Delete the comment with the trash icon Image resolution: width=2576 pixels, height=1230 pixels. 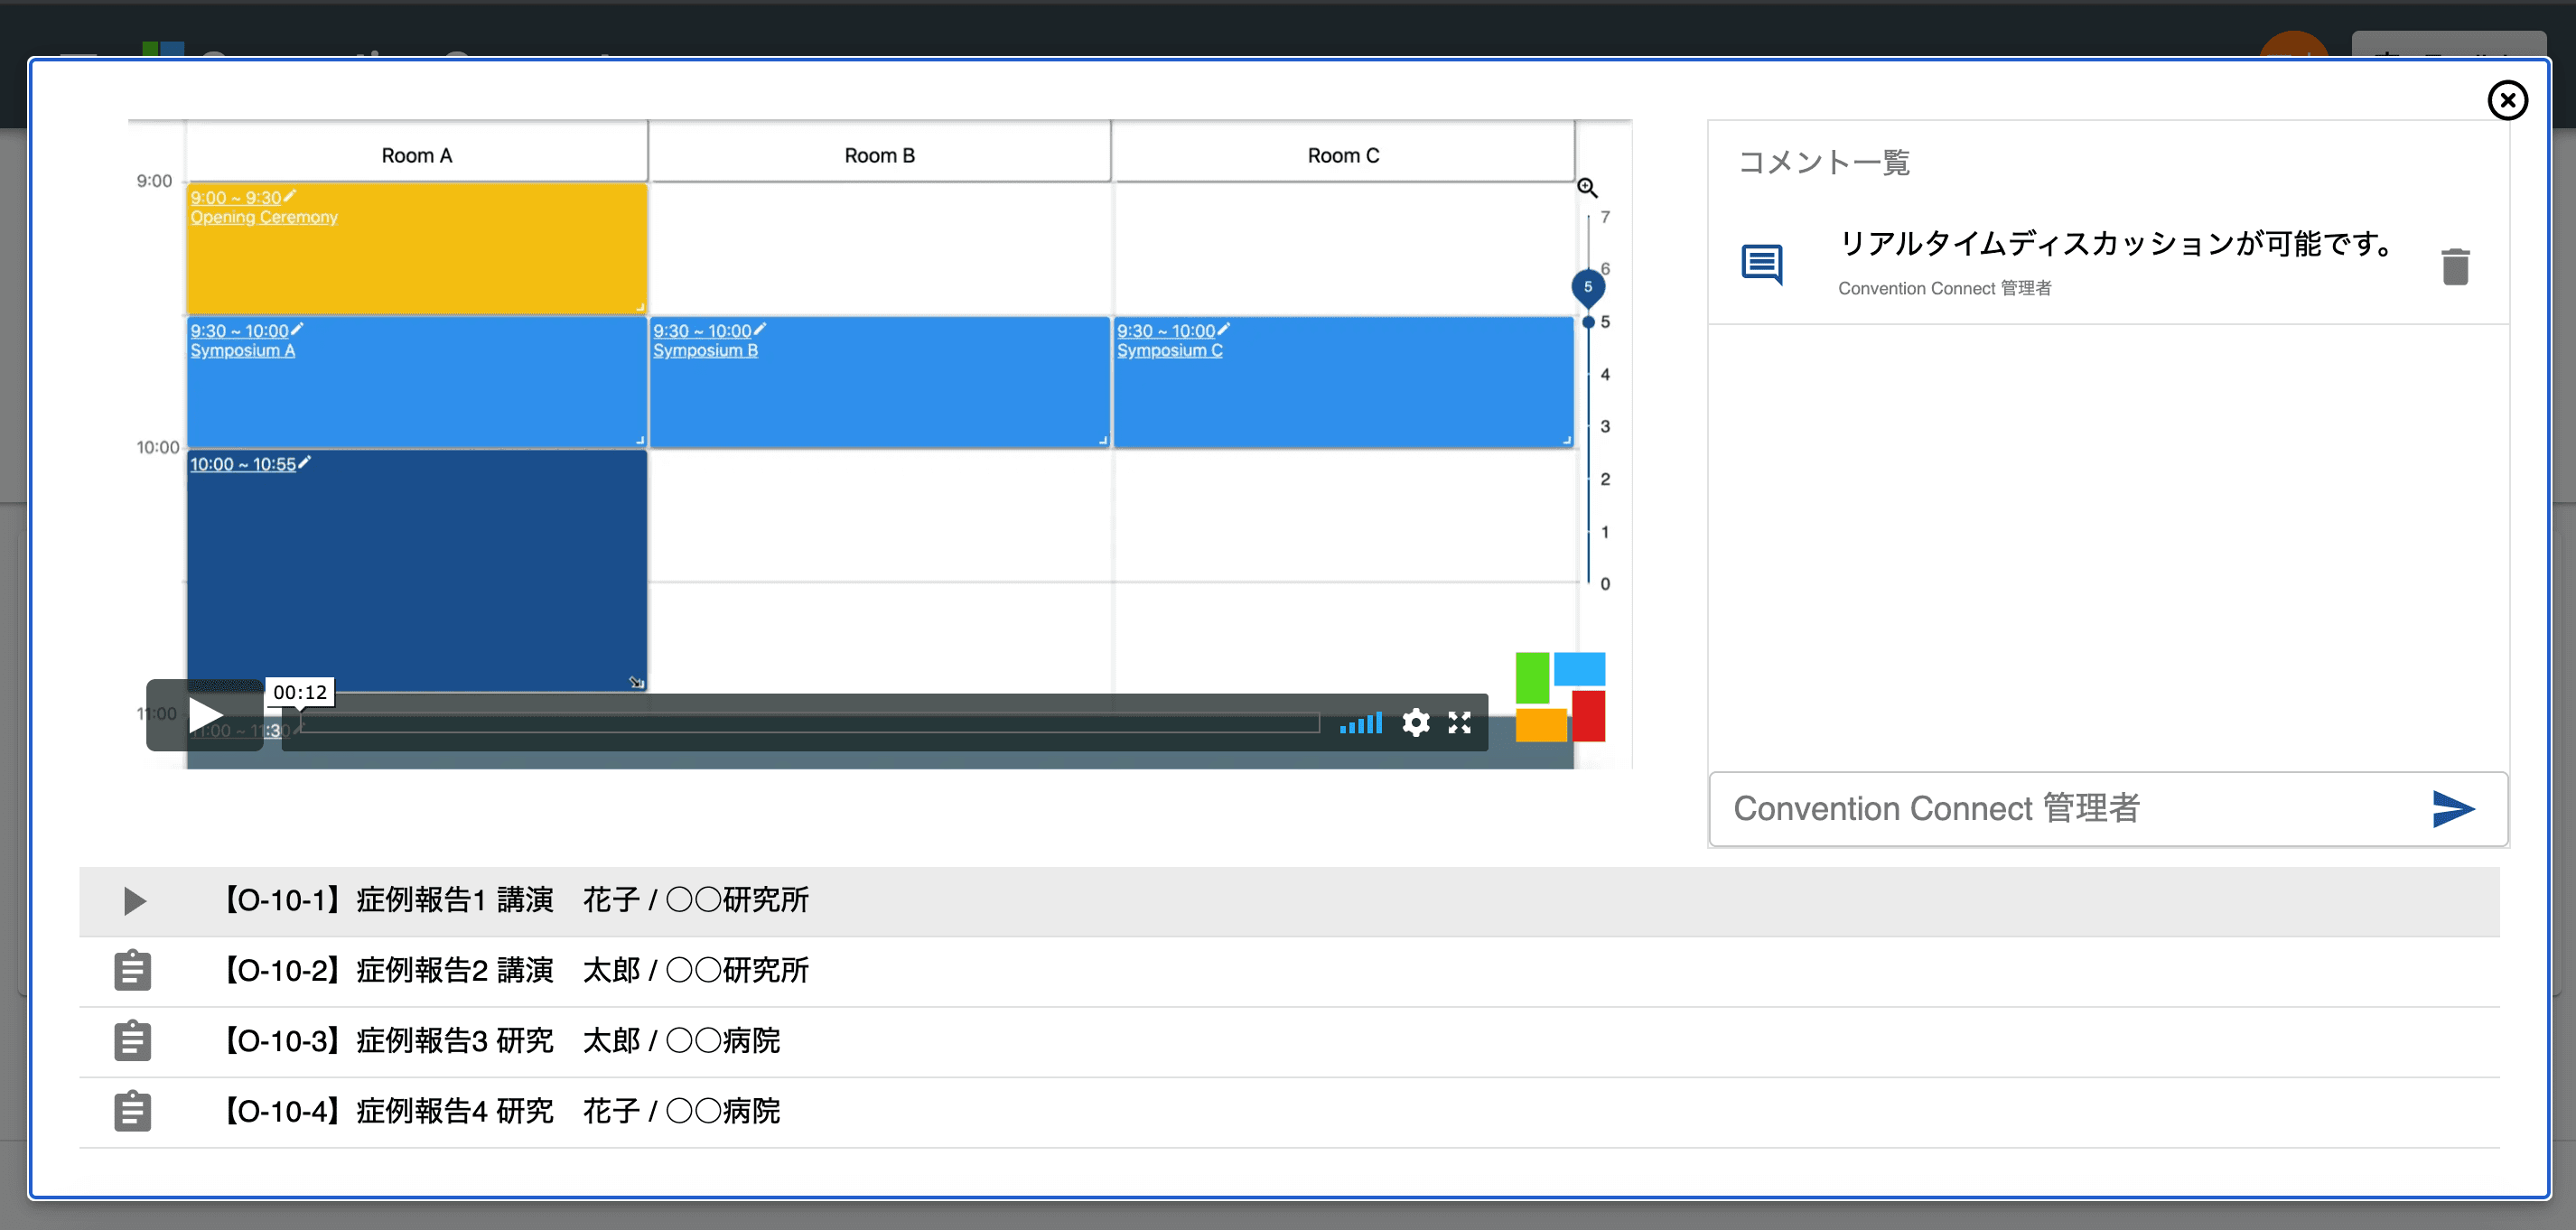pos(2455,267)
